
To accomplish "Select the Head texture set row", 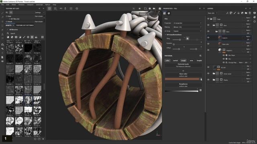I will [25, 22].
